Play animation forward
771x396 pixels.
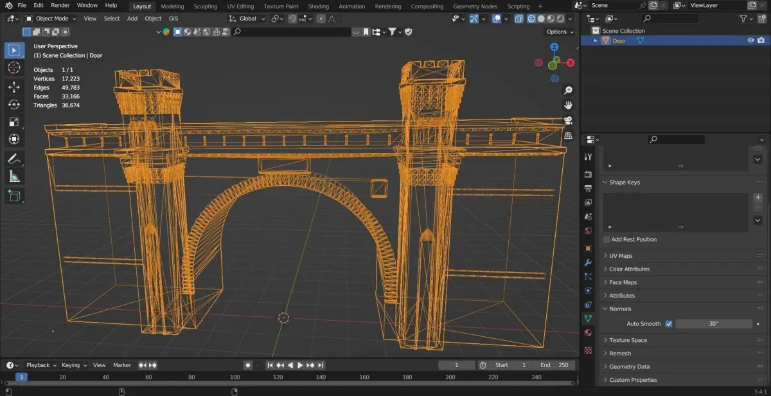pyautogui.click(x=300, y=365)
